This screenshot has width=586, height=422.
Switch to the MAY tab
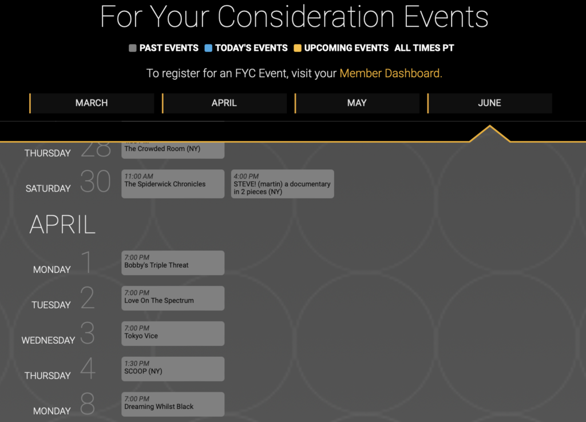tap(357, 103)
